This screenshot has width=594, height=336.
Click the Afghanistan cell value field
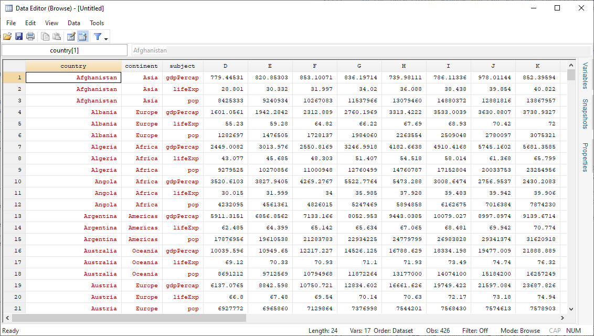click(x=362, y=50)
